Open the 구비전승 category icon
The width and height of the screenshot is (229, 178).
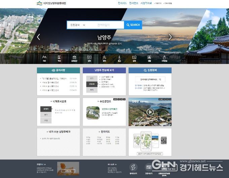164,58
